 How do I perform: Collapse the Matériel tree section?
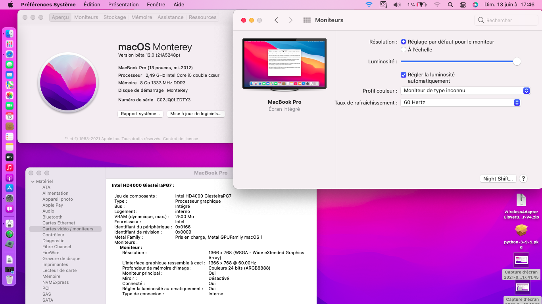coord(33,182)
